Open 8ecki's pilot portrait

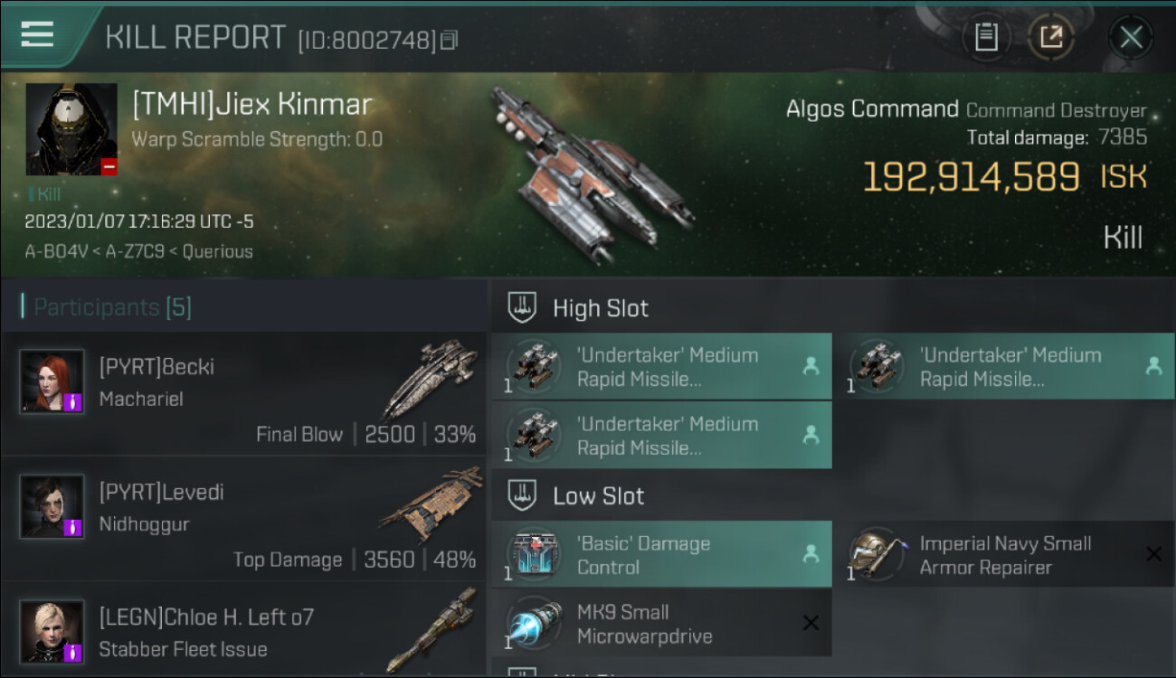[52, 381]
